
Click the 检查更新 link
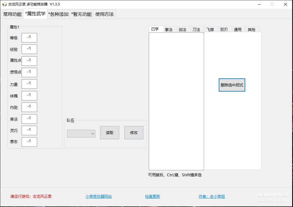(153, 197)
